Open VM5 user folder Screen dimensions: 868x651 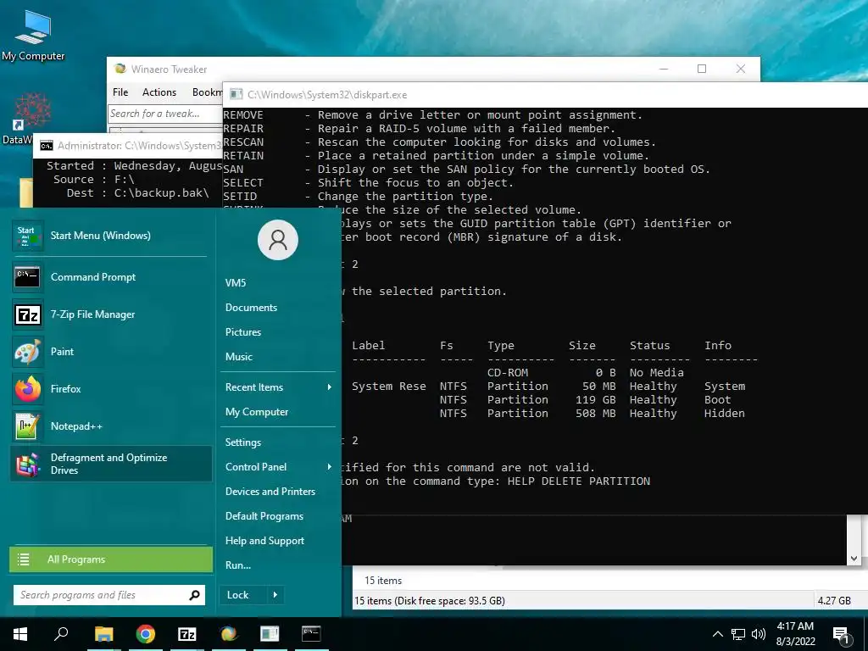tap(236, 283)
